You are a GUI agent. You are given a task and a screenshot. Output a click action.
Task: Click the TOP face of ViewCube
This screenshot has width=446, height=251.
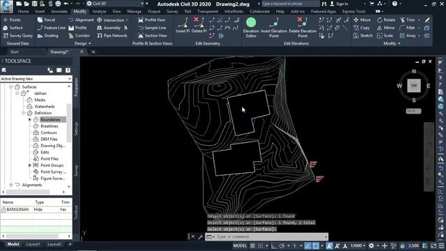pyautogui.click(x=413, y=86)
